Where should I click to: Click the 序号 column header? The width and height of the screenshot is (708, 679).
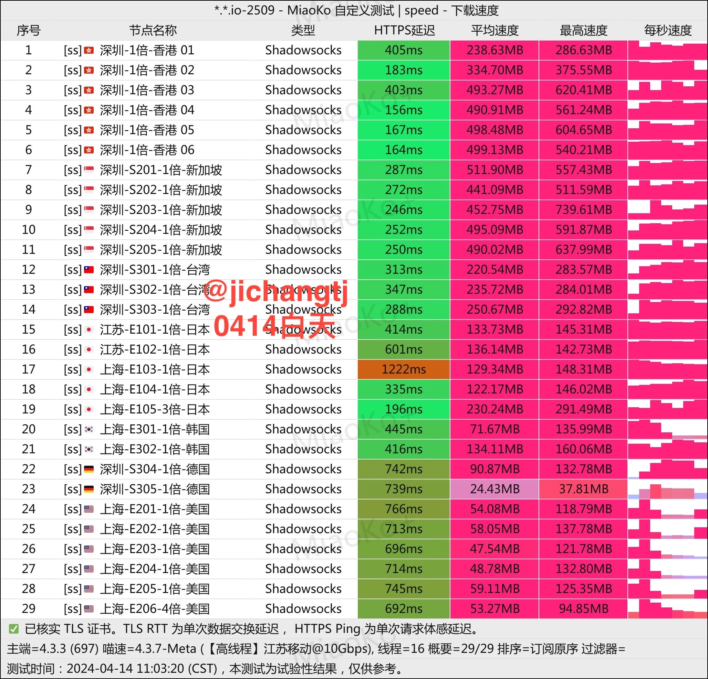tap(29, 30)
